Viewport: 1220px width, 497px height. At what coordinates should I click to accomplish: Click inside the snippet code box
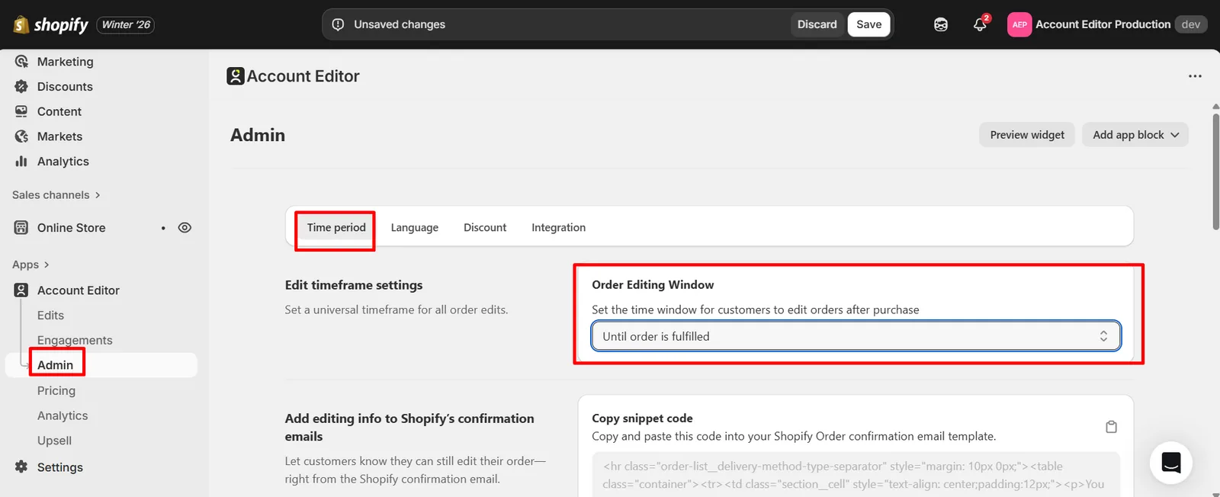point(856,475)
